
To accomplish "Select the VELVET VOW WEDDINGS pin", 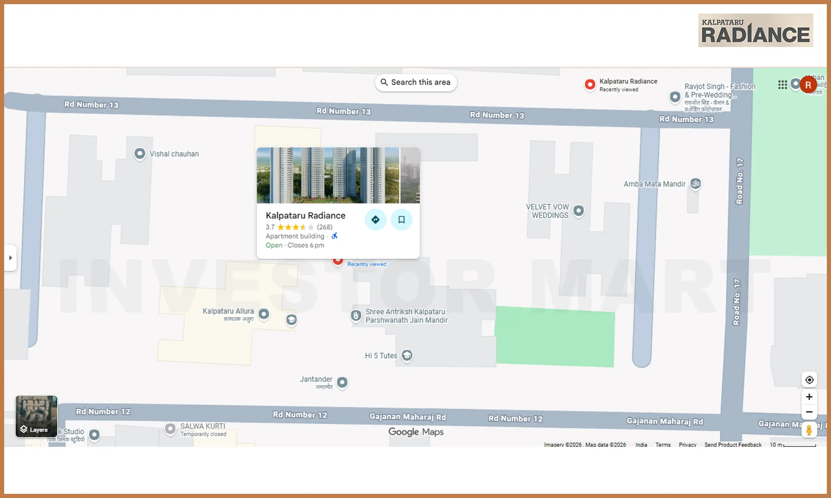I will (x=578, y=211).
